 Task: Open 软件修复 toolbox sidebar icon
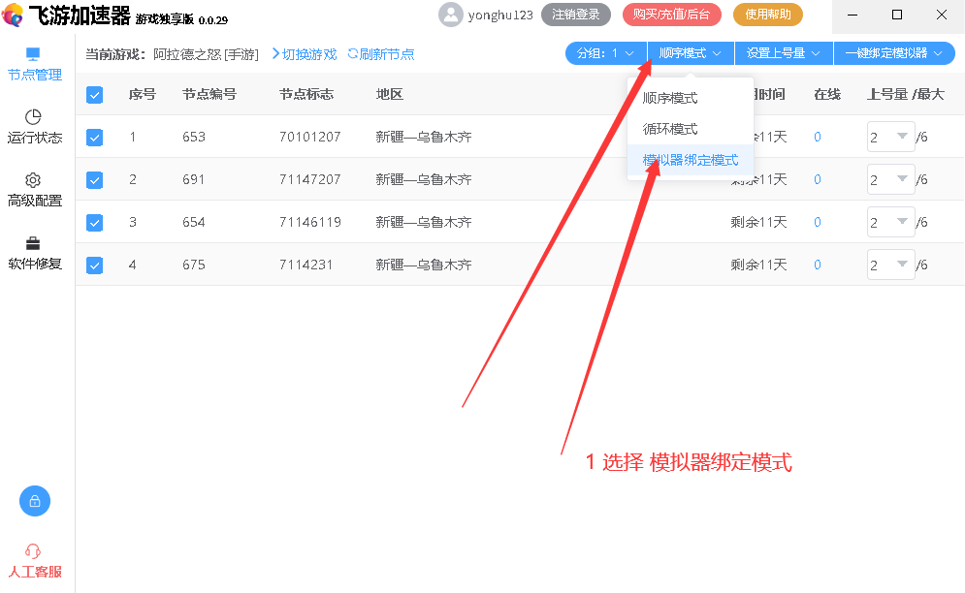[33, 243]
